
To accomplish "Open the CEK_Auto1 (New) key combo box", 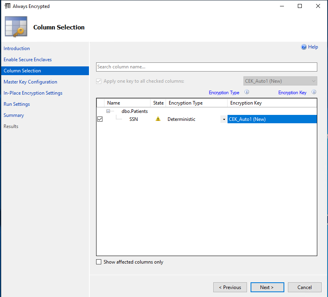I will [280, 81].
